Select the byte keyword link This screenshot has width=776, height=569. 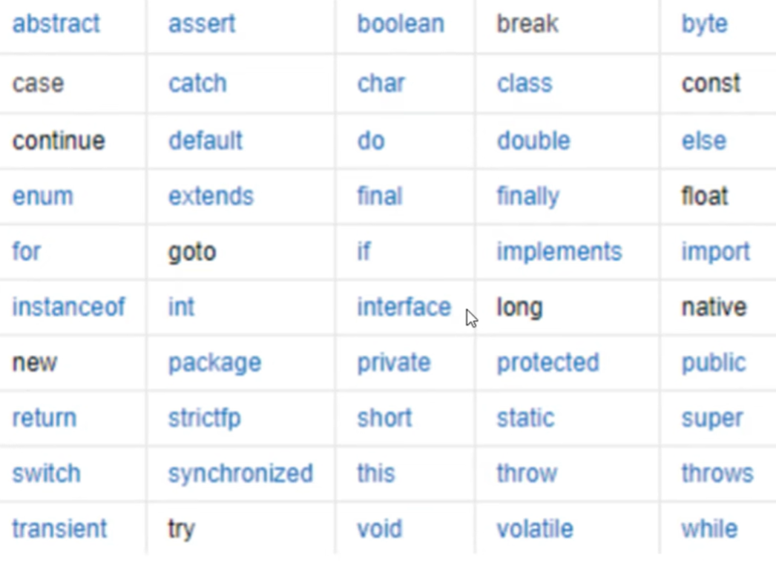point(705,24)
